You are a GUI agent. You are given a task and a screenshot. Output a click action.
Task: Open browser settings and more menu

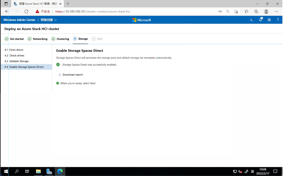point(276,11)
